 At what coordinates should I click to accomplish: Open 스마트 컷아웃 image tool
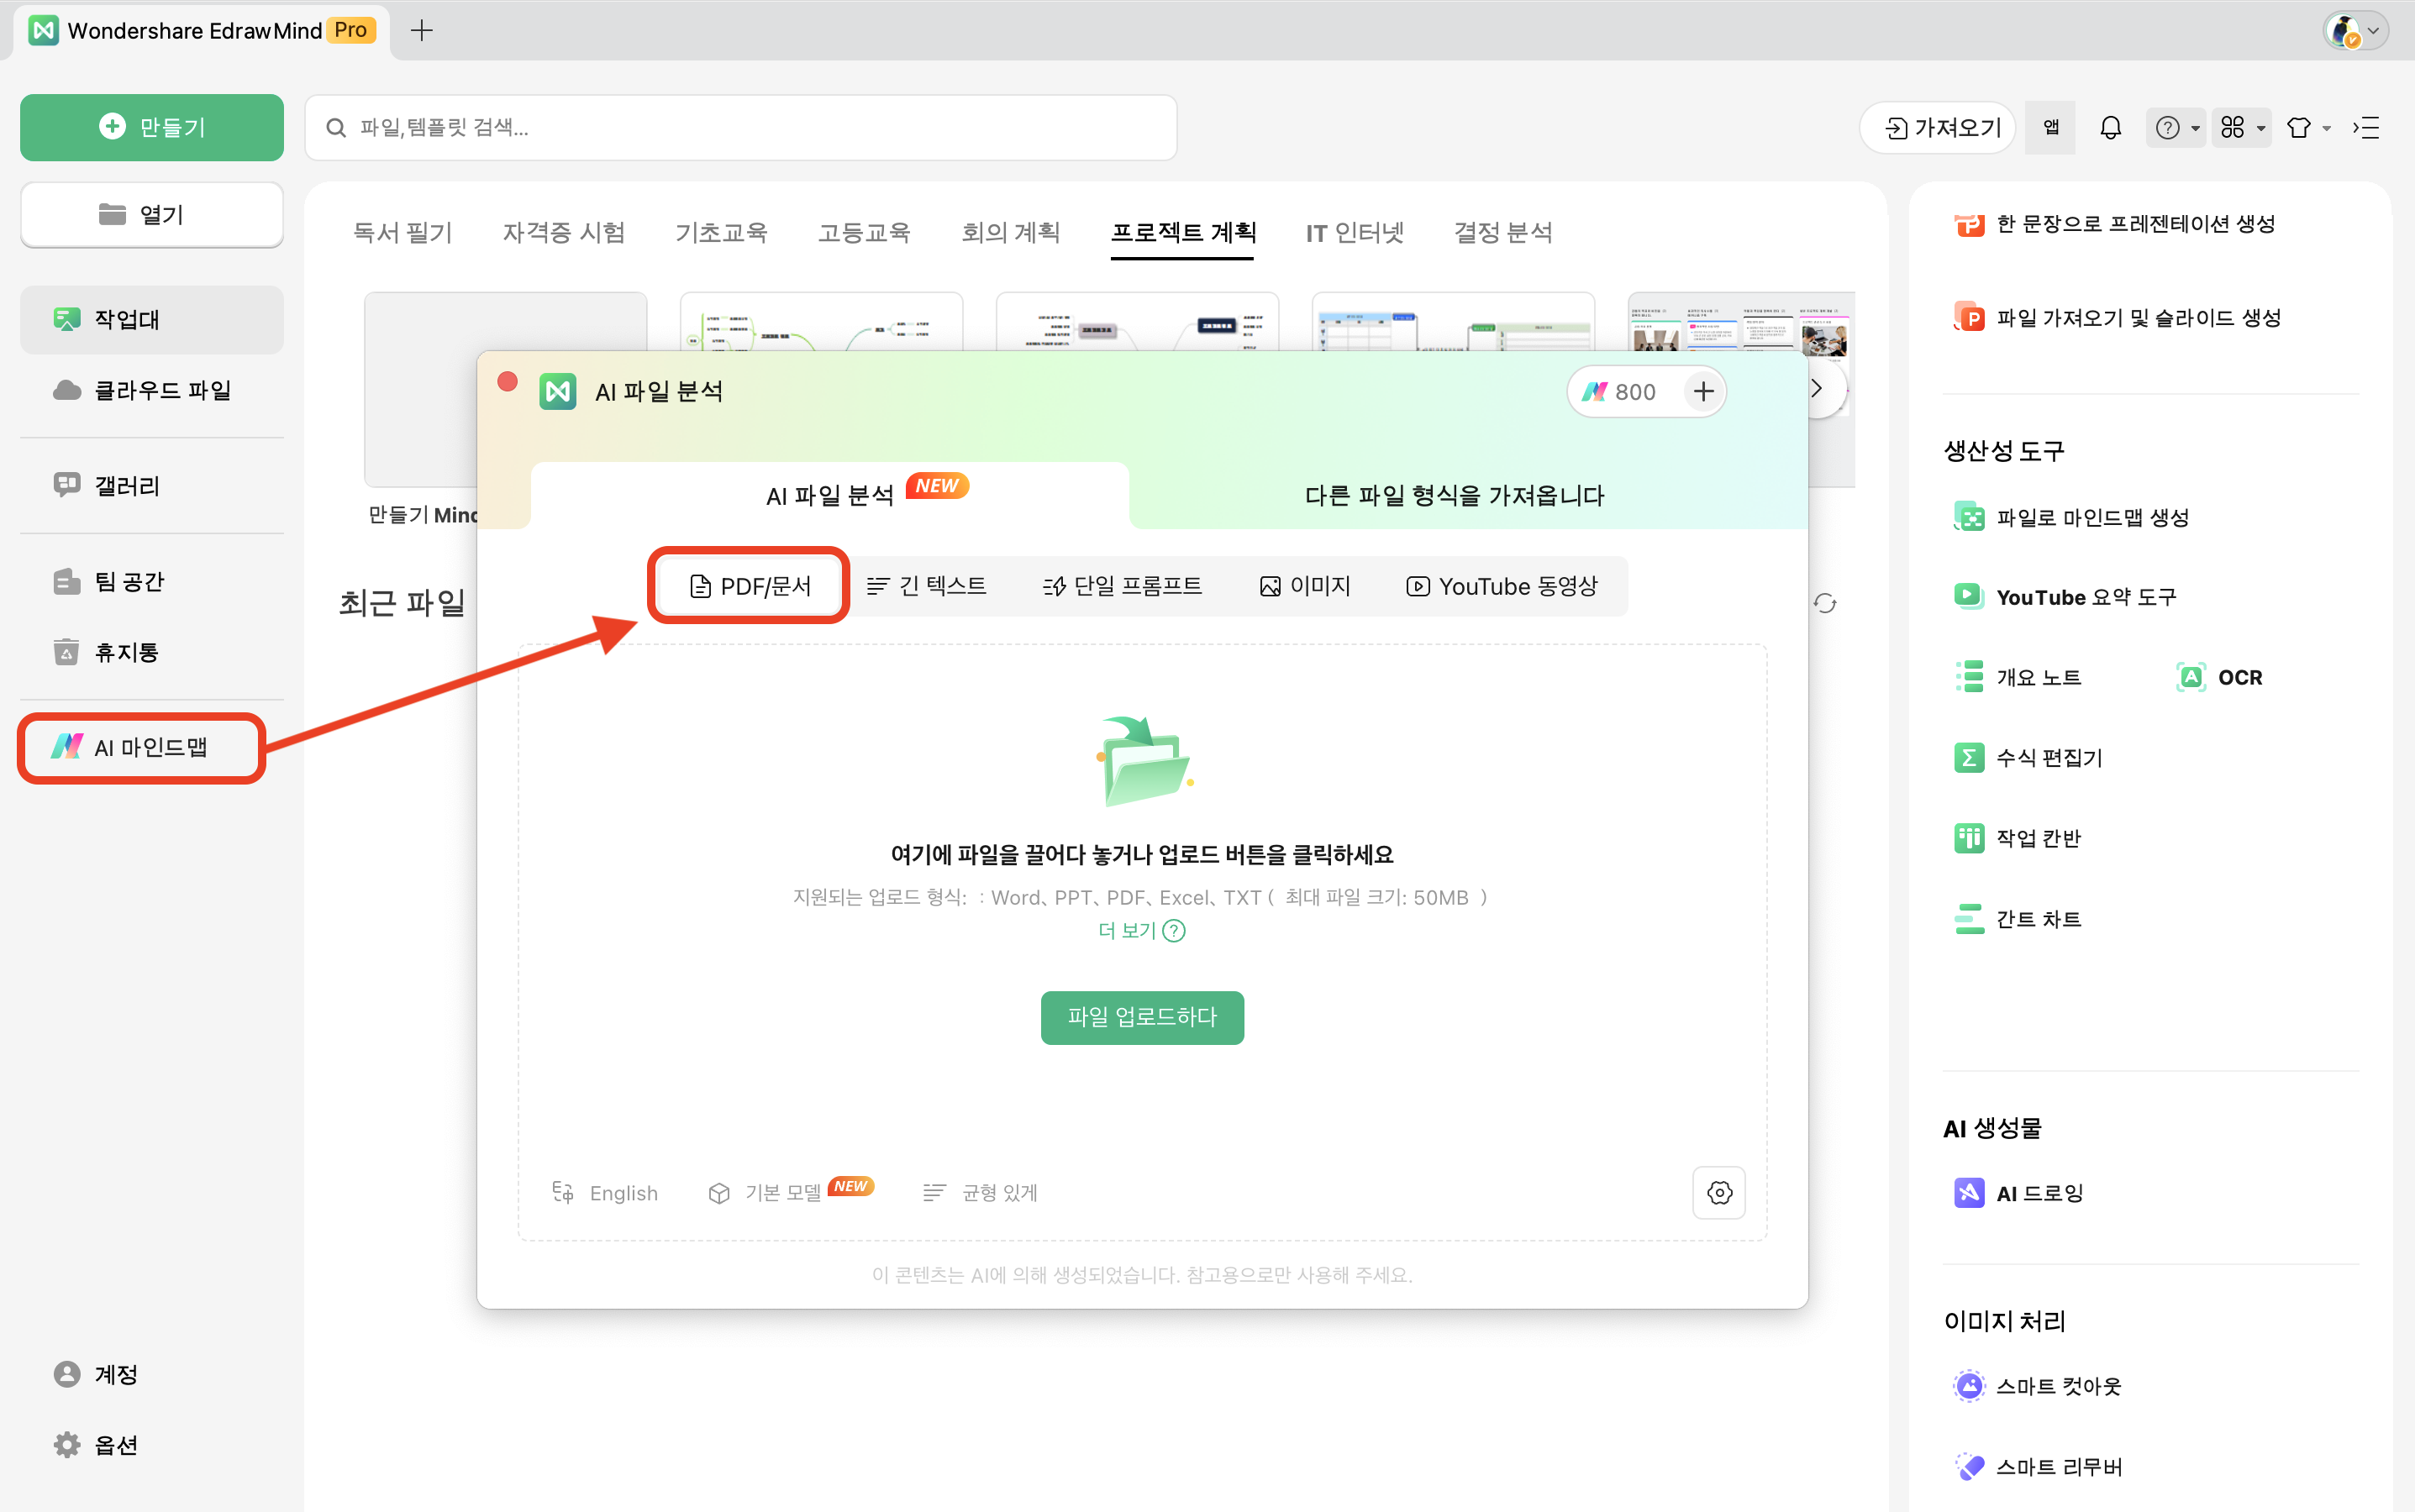(x=2058, y=1385)
